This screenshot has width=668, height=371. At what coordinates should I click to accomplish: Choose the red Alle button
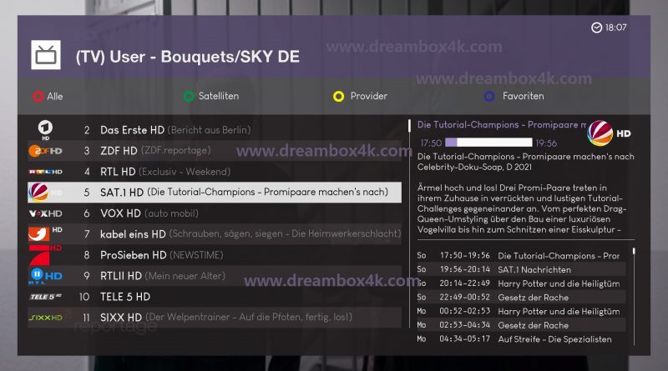coord(48,97)
